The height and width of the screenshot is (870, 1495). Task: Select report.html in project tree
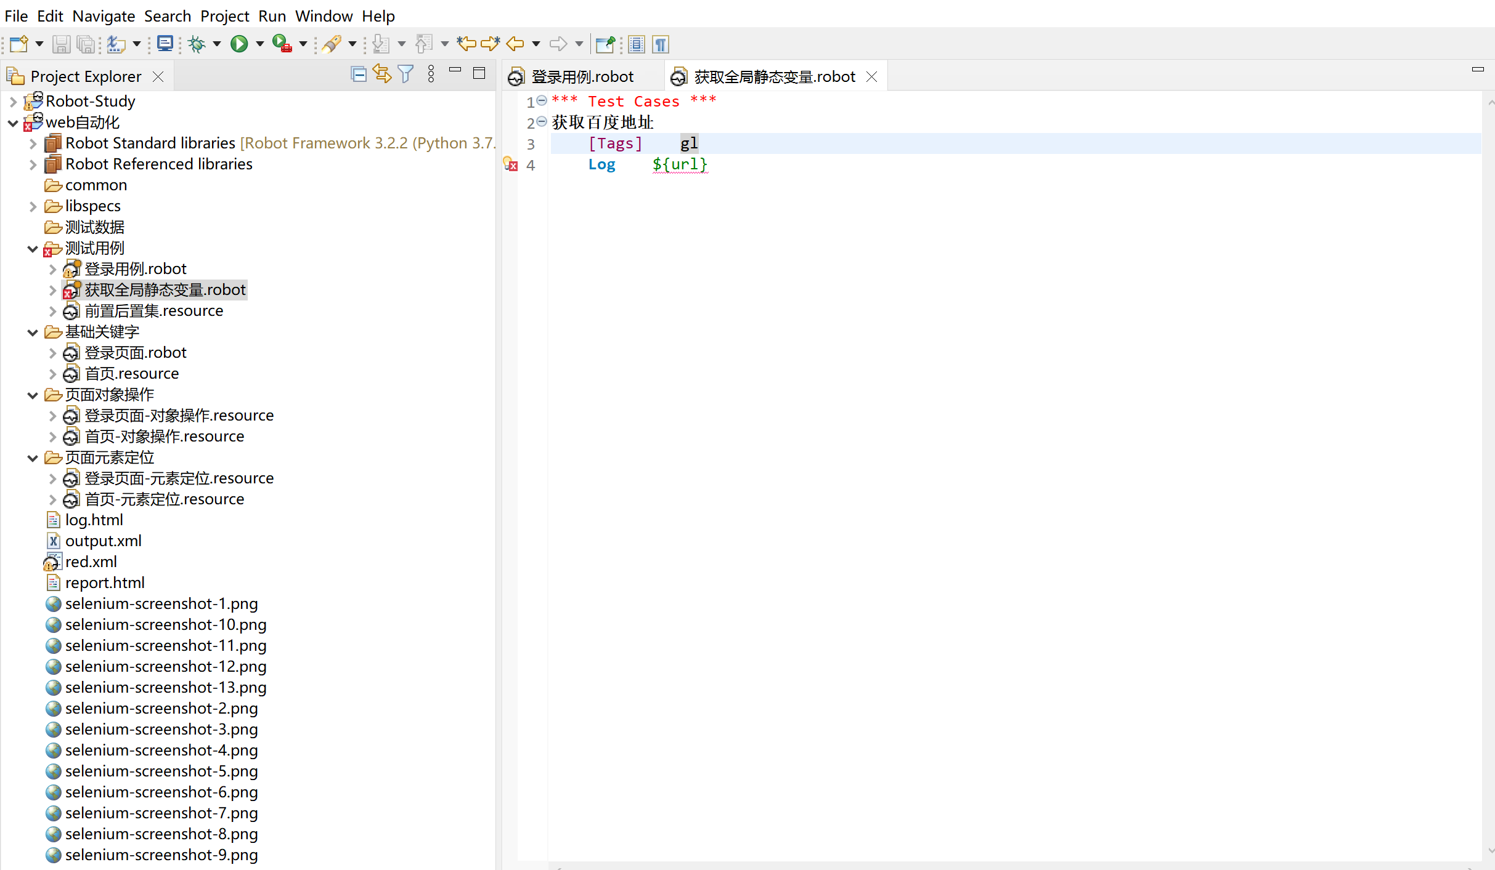105,582
